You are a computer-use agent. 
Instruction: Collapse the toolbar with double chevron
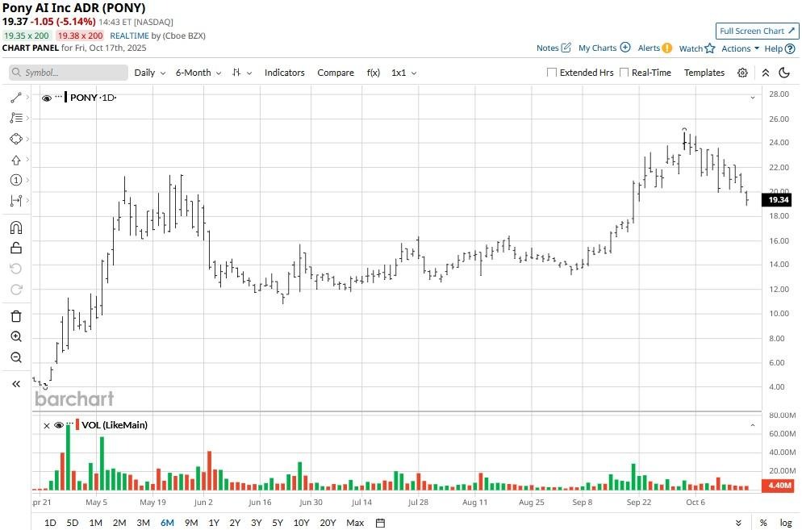765,73
